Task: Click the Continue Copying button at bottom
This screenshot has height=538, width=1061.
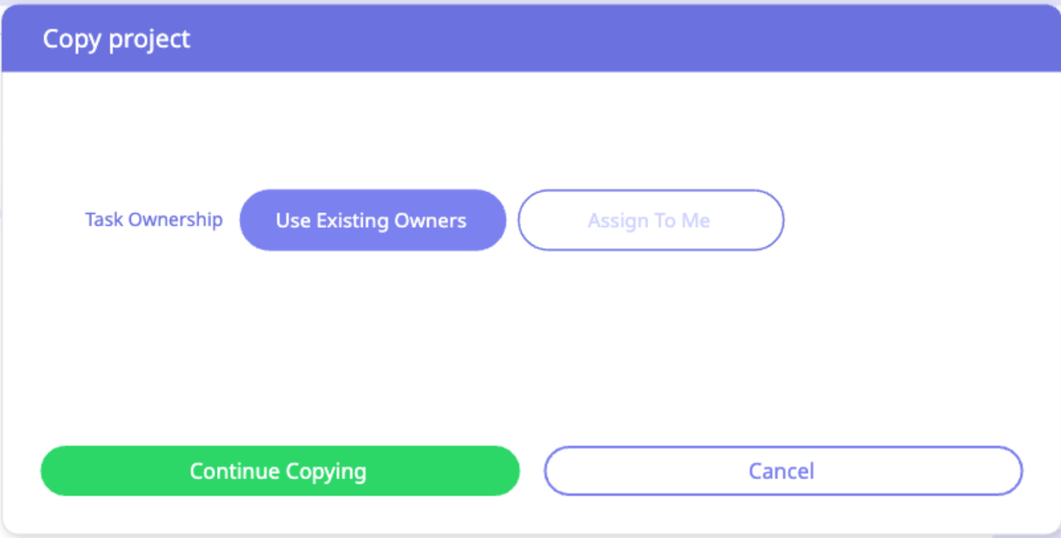Action: [x=280, y=471]
